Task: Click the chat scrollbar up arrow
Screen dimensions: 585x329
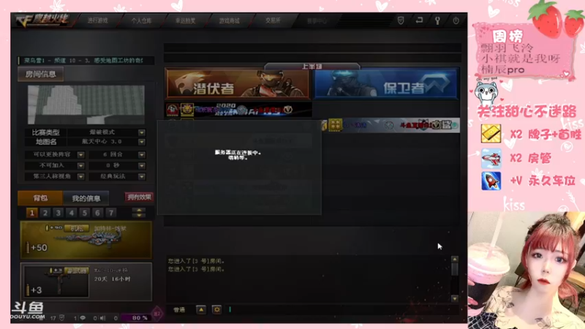Action: pos(454,260)
